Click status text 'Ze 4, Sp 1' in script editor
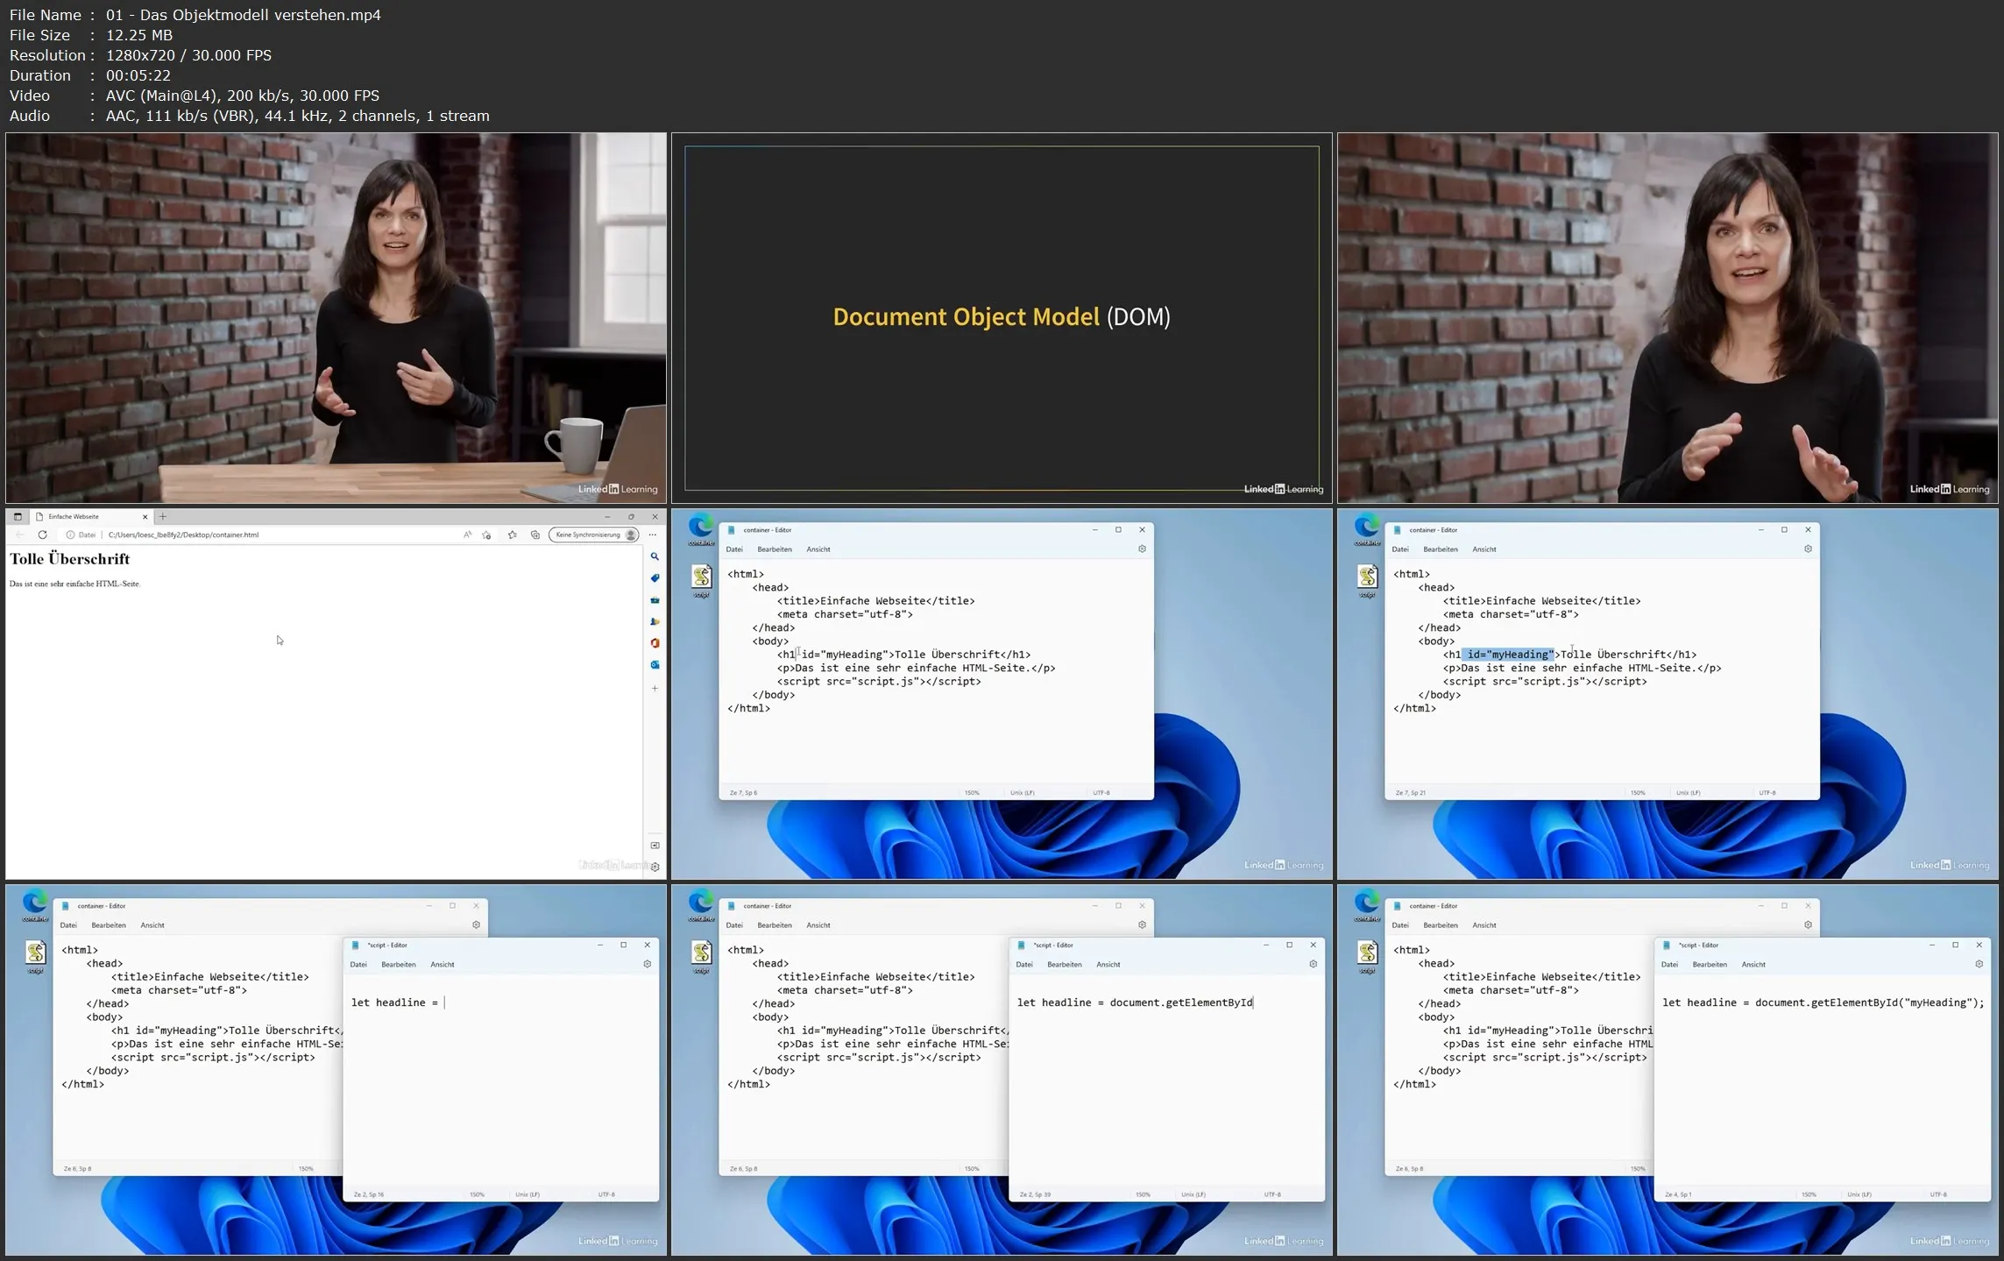Image resolution: width=2004 pixels, height=1261 pixels. 1678,1195
